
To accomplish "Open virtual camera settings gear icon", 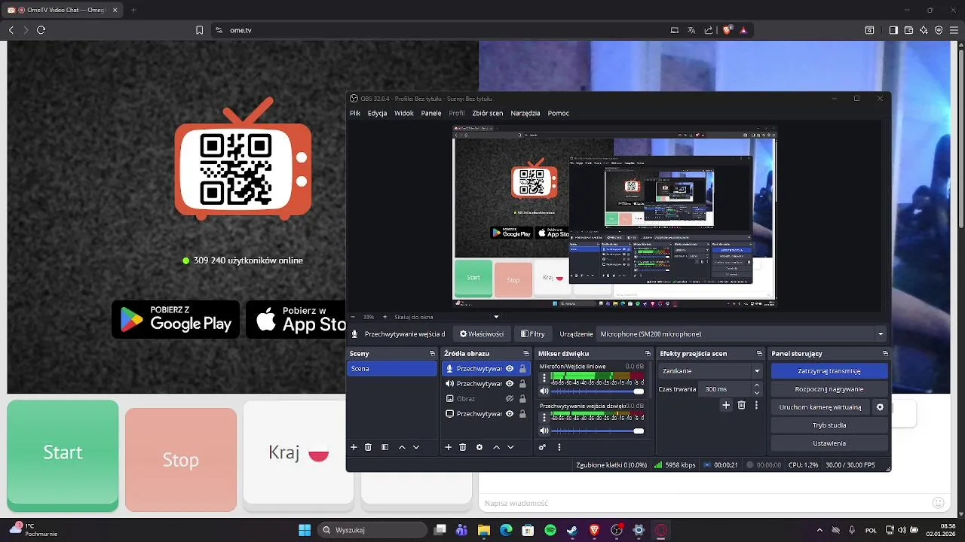I will (880, 407).
